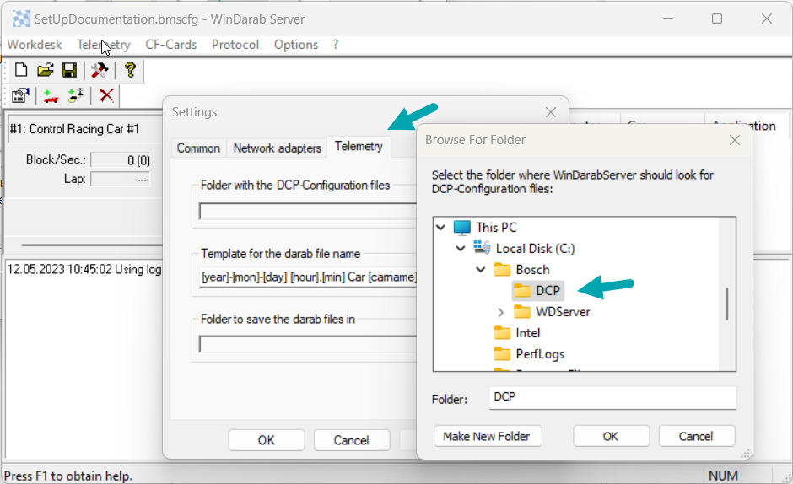Click the Block/Sec. value box

coord(121,160)
